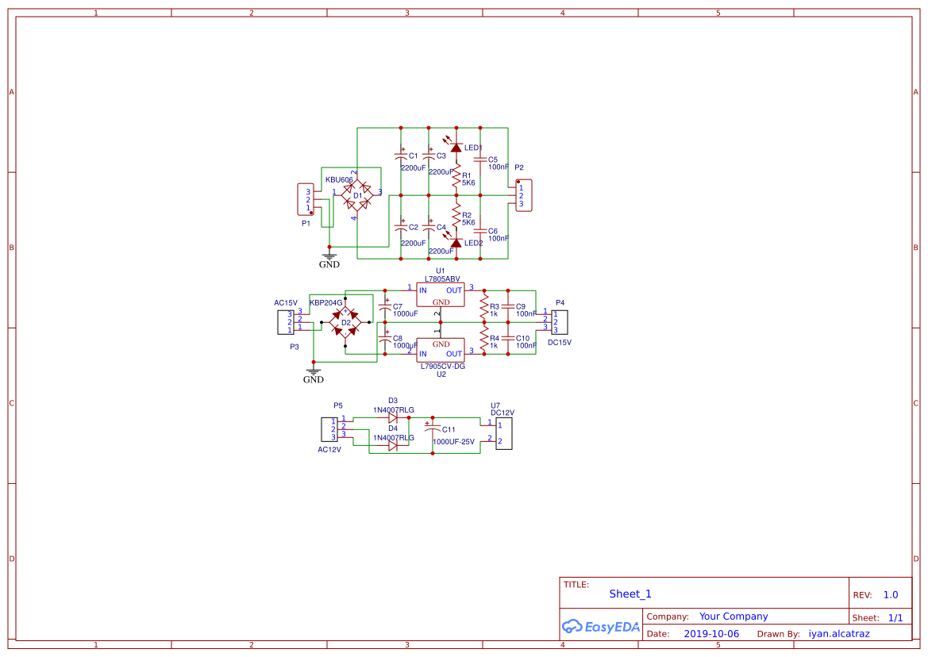
Task: Select the C9 capacitor symbol
Action: (x=508, y=306)
